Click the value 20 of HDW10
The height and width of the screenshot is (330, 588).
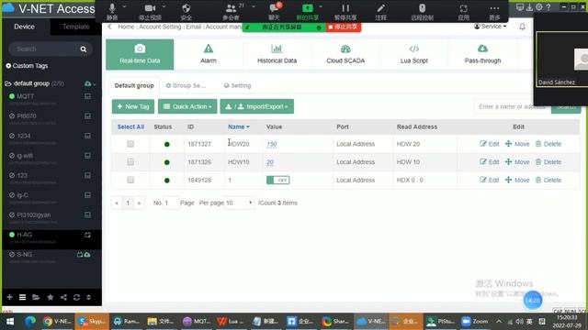point(270,162)
